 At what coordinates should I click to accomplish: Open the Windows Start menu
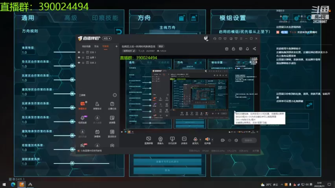tap(4, 184)
